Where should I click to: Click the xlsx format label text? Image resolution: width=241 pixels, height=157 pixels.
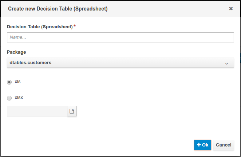pos(19,98)
